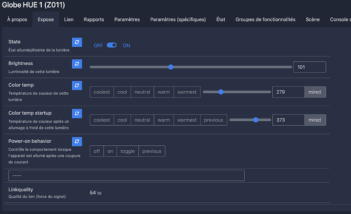The image size is (351, 214).
Task: Click the Power-on behavior label
Action: click(x=30, y=141)
